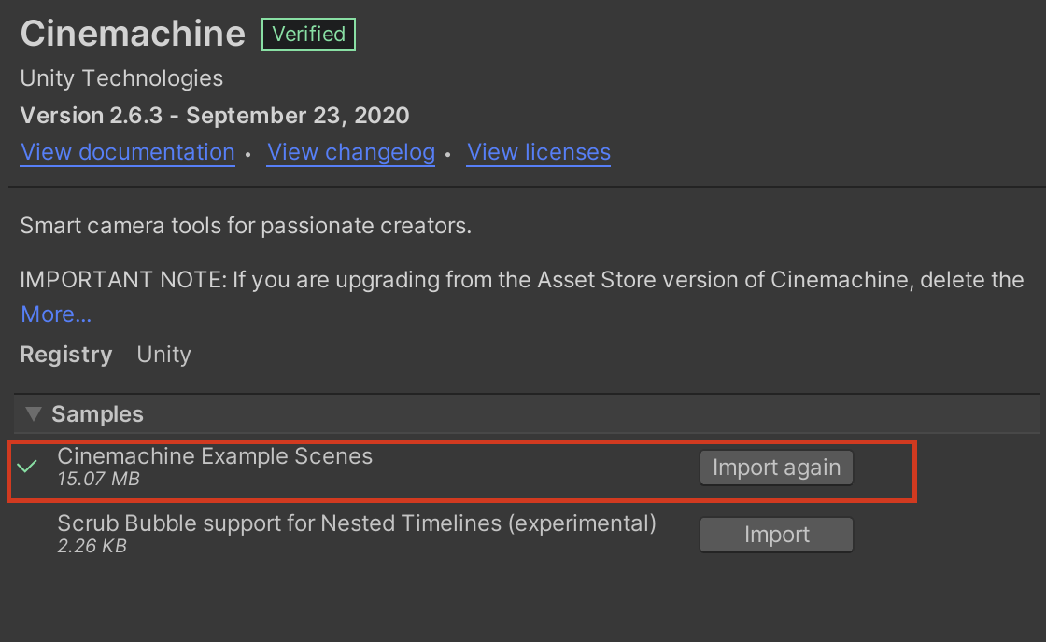The width and height of the screenshot is (1046, 642).
Task: Select the Scrub Bubble support sample name
Action: point(357,523)
